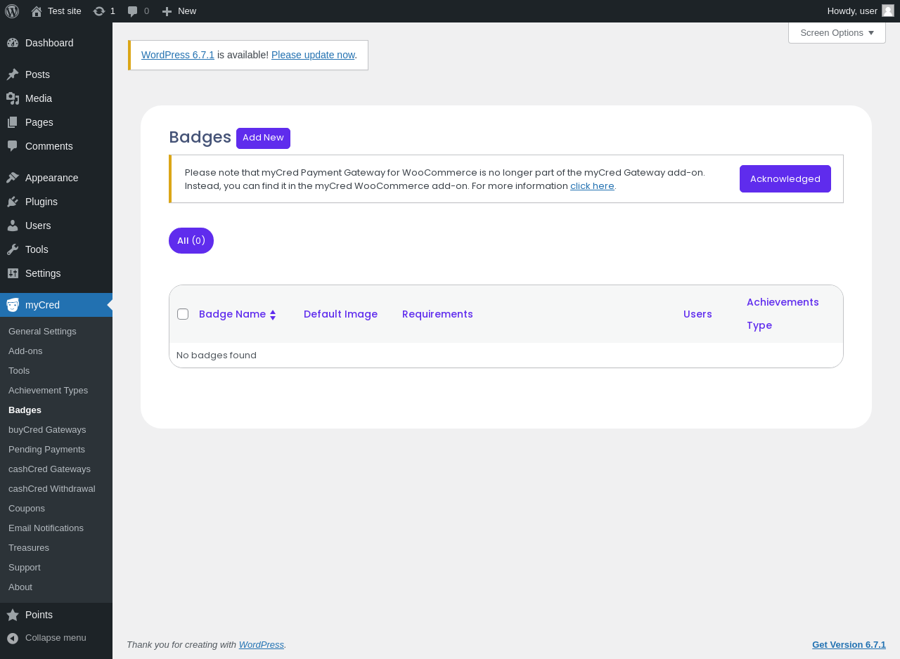Select the All (0) filter
900x659 pixels.
click(191, 240)
